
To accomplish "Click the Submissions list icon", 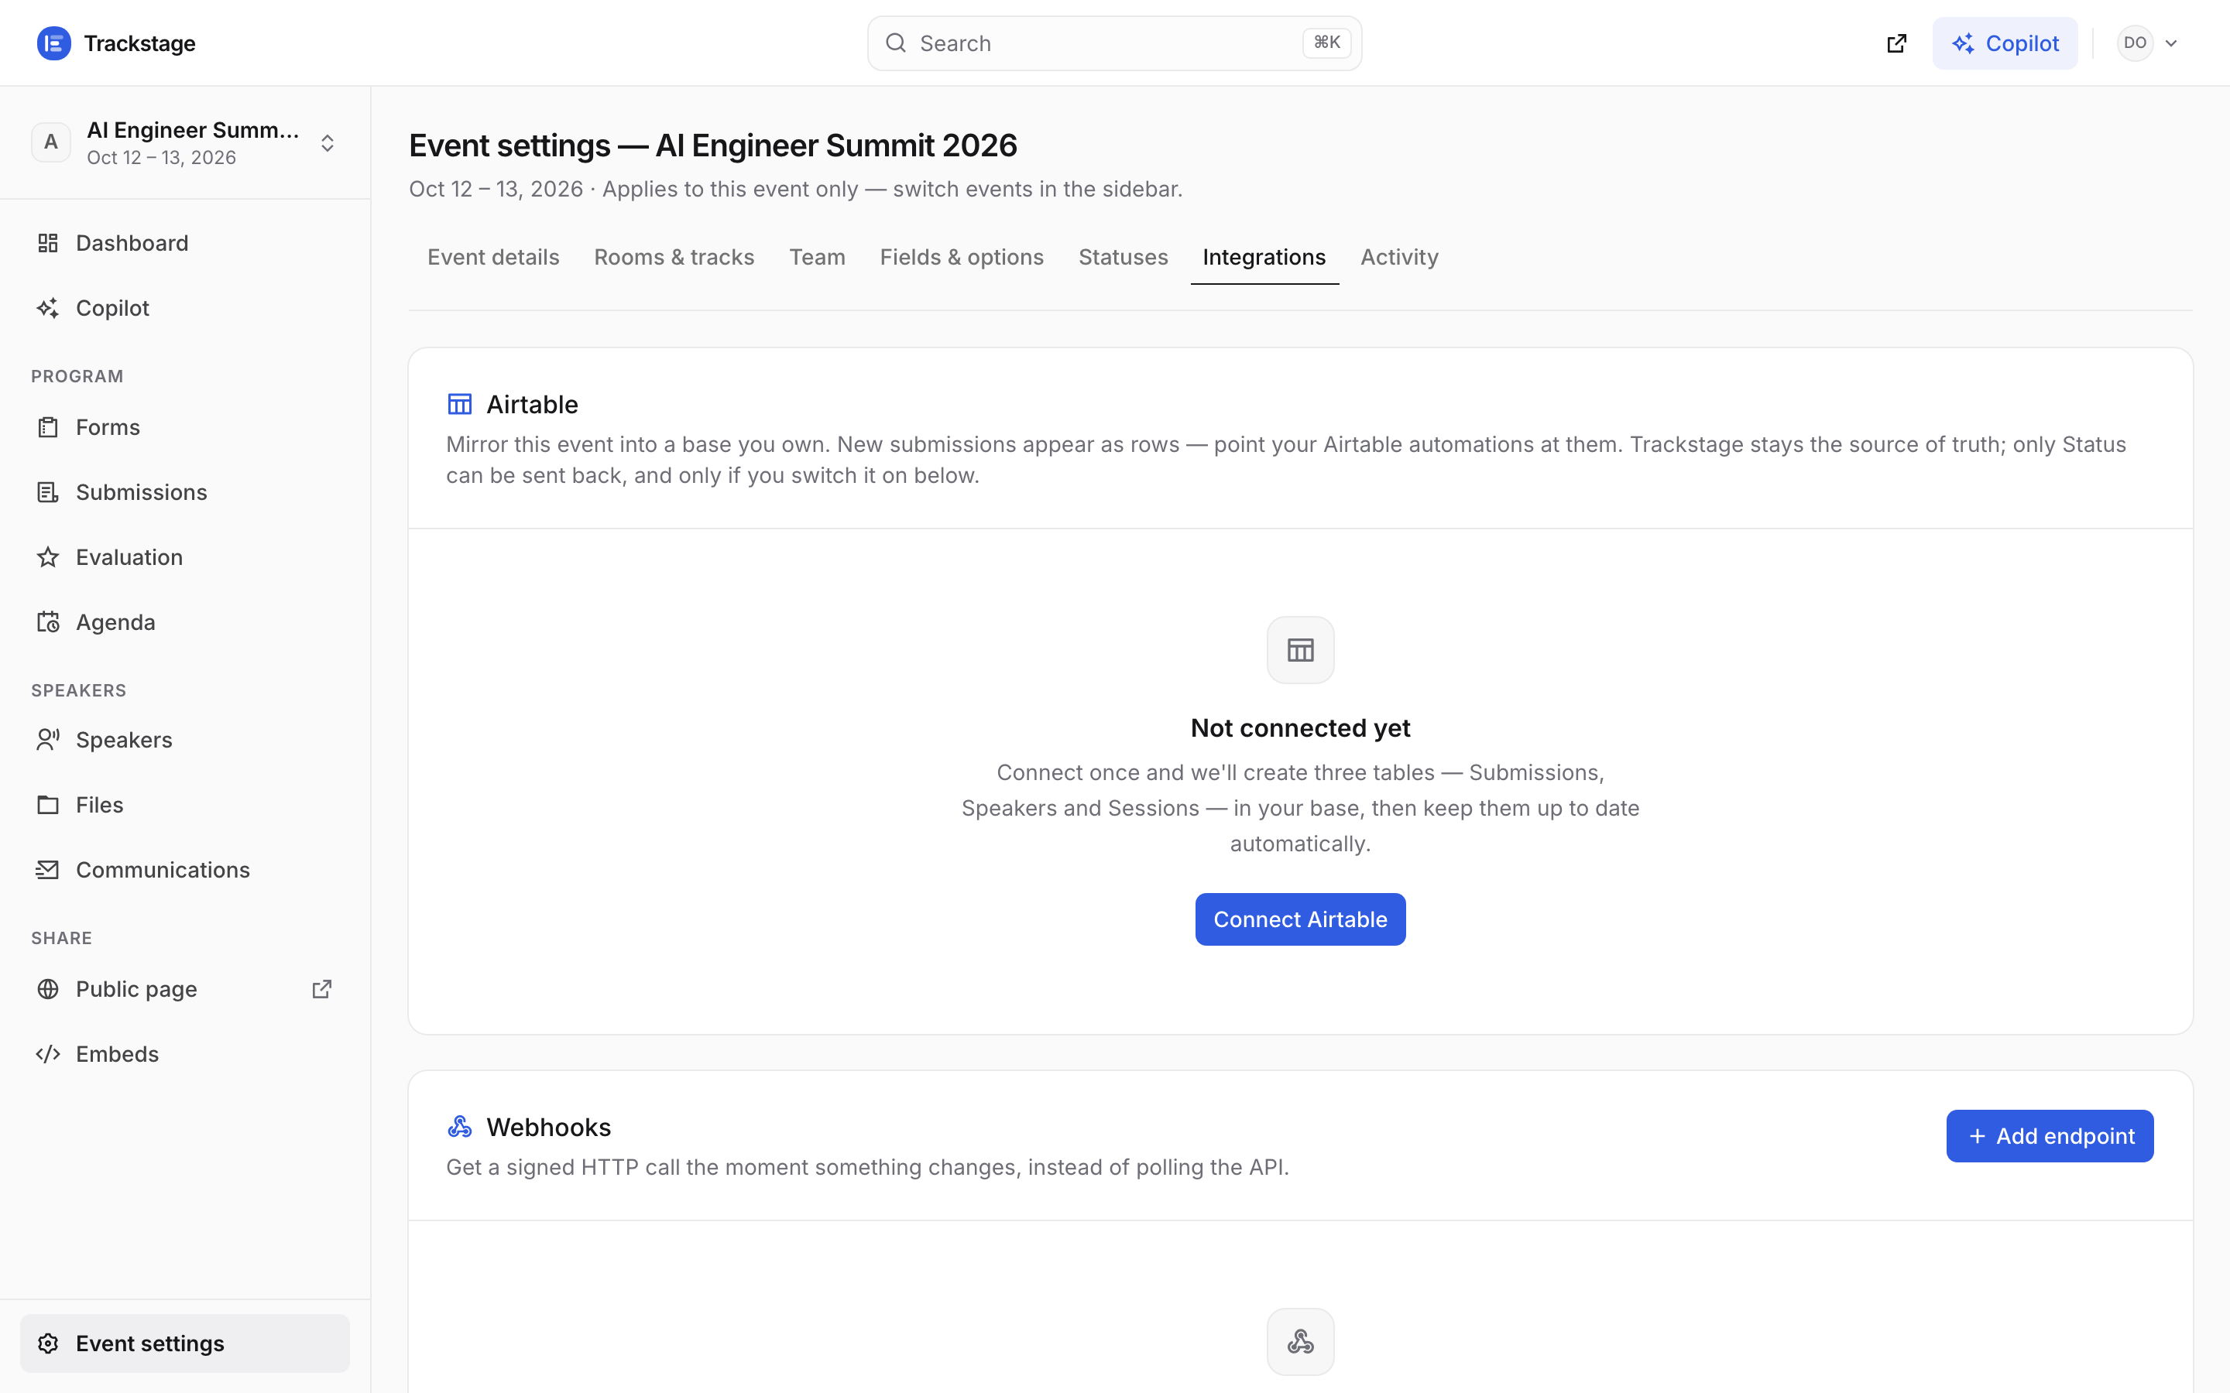I will [x=48, y=492].
